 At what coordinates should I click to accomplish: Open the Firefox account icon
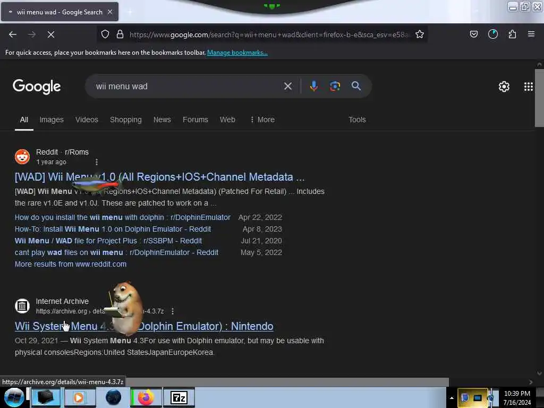pos(493,35)
